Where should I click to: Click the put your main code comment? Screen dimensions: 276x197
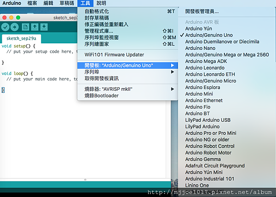click(x=42, y=79)
